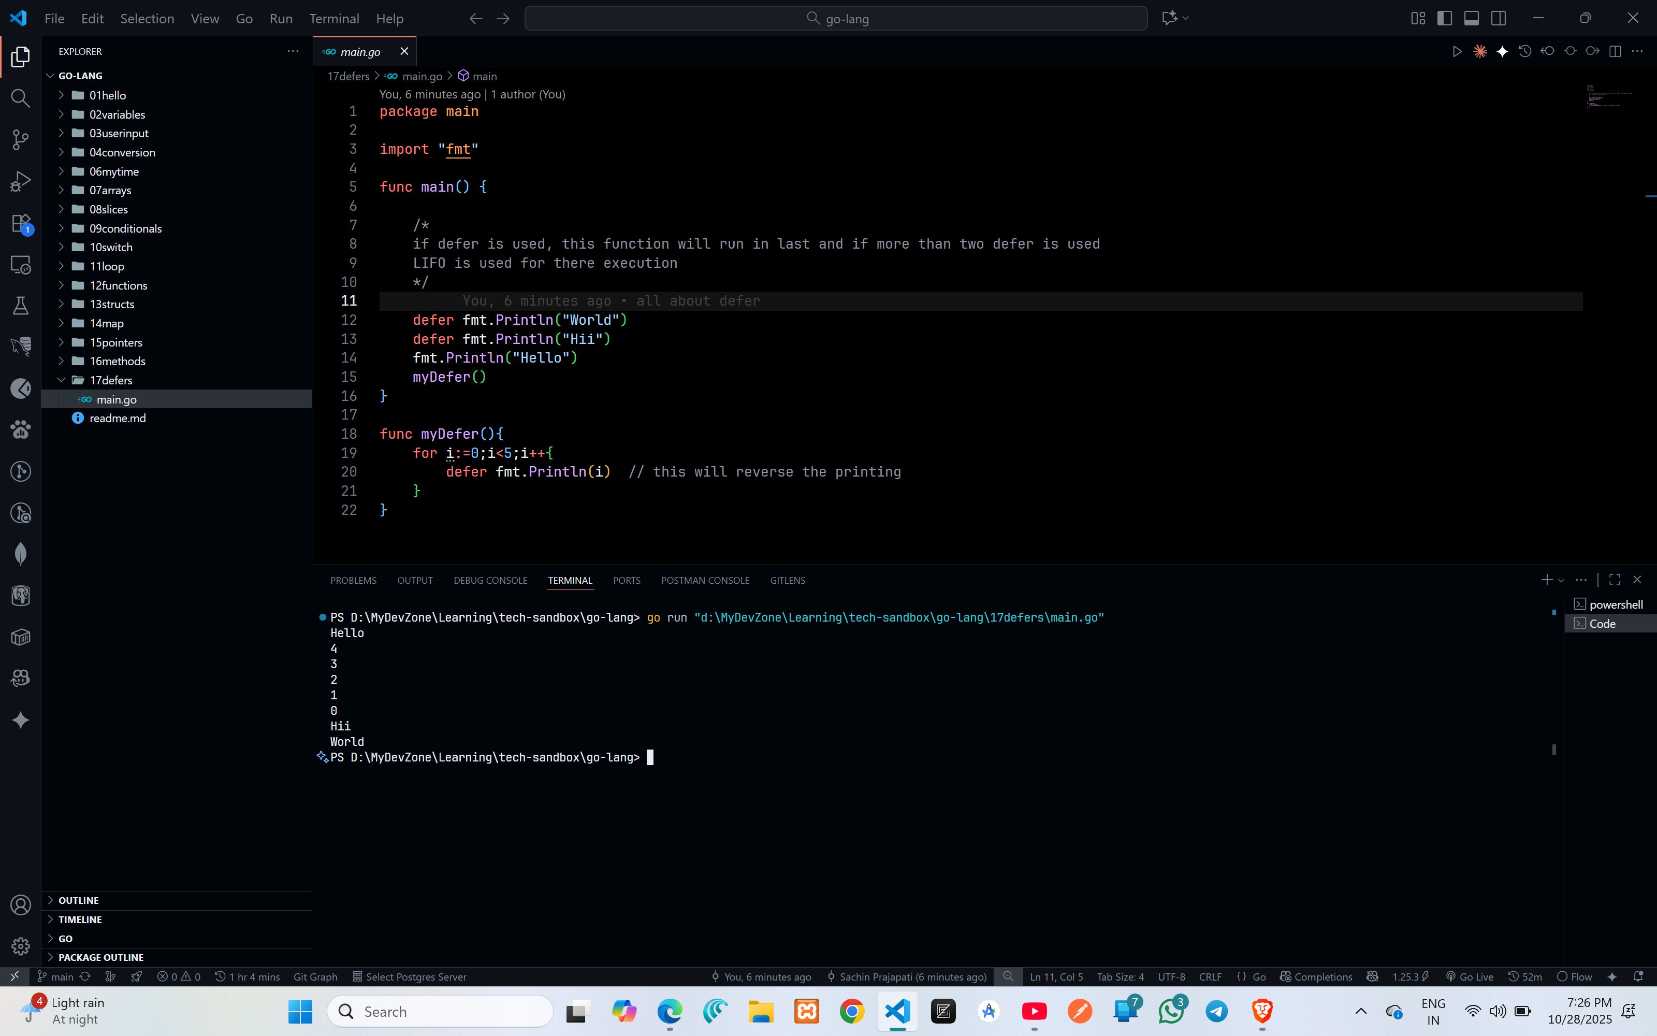
Task: Click the Split Editor icon
Action: pos(1615,51)
